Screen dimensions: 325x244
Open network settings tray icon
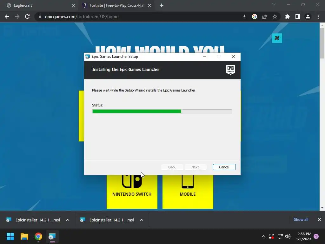click(x=280, y=236)
